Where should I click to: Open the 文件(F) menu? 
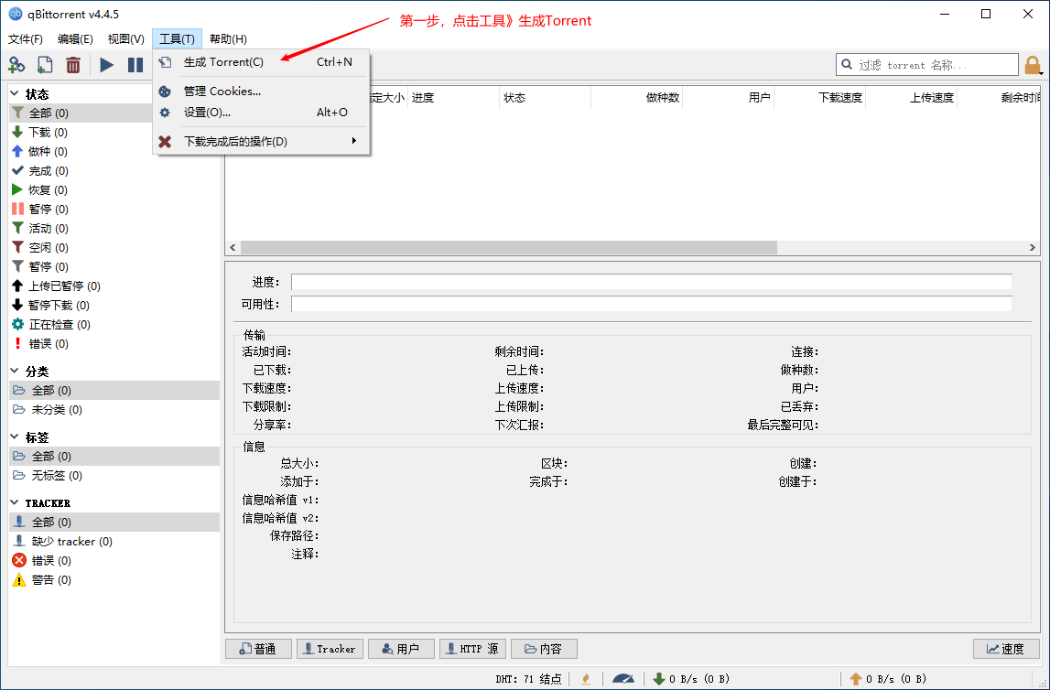point(26,38)
